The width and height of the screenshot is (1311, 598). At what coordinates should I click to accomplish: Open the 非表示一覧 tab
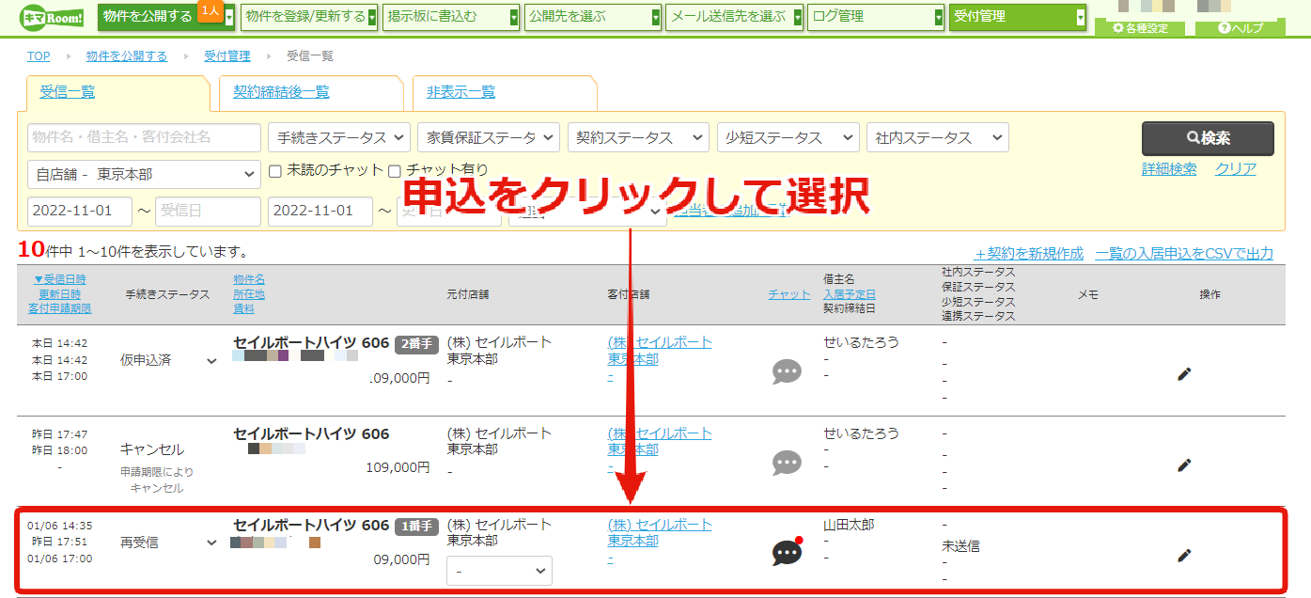(x=460, y=92)
